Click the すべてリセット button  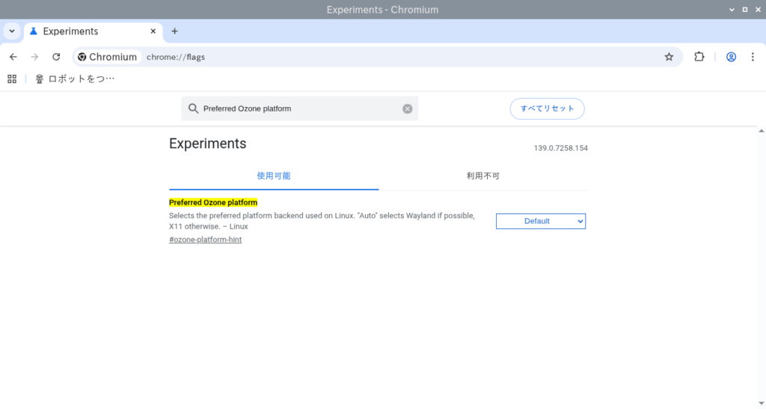tap(547, 108)
